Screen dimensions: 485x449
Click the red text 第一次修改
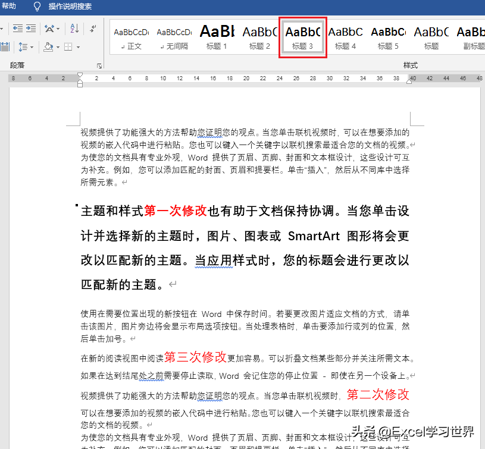point(176,211)
